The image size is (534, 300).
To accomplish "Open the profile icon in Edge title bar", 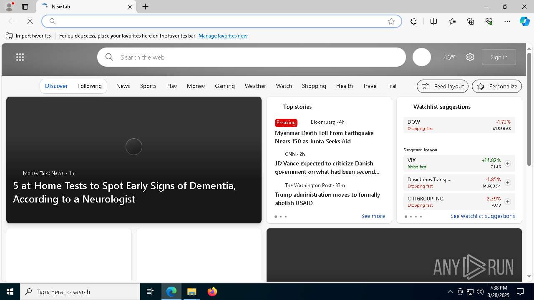I will (9, 7).
